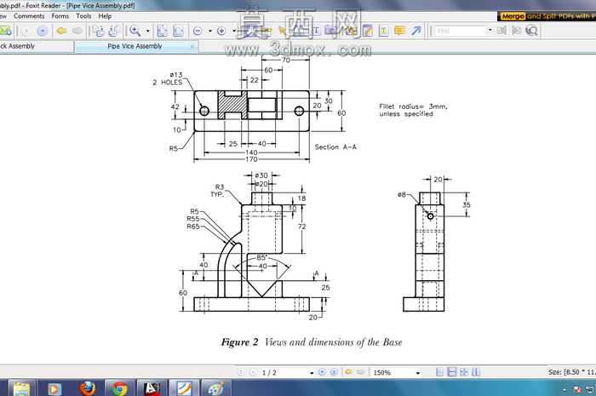Click the Merge and Split PDFs banner
Screen dimensions: 596x396
tap(547, 16)
